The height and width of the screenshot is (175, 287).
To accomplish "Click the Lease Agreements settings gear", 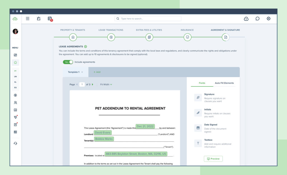I will tap(85, 46).
